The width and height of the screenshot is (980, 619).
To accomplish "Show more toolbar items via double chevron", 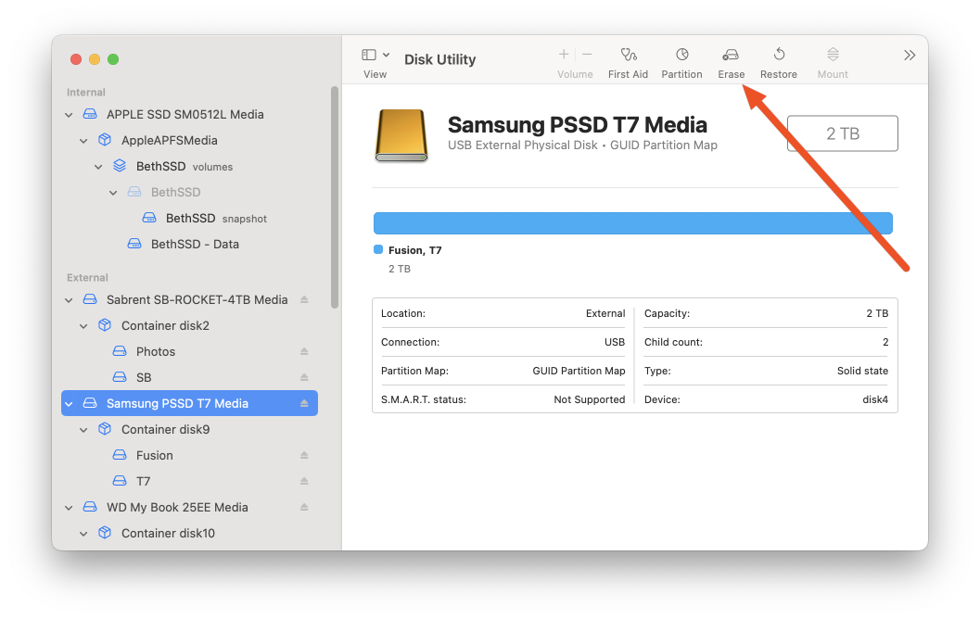I will click(910, 56).
